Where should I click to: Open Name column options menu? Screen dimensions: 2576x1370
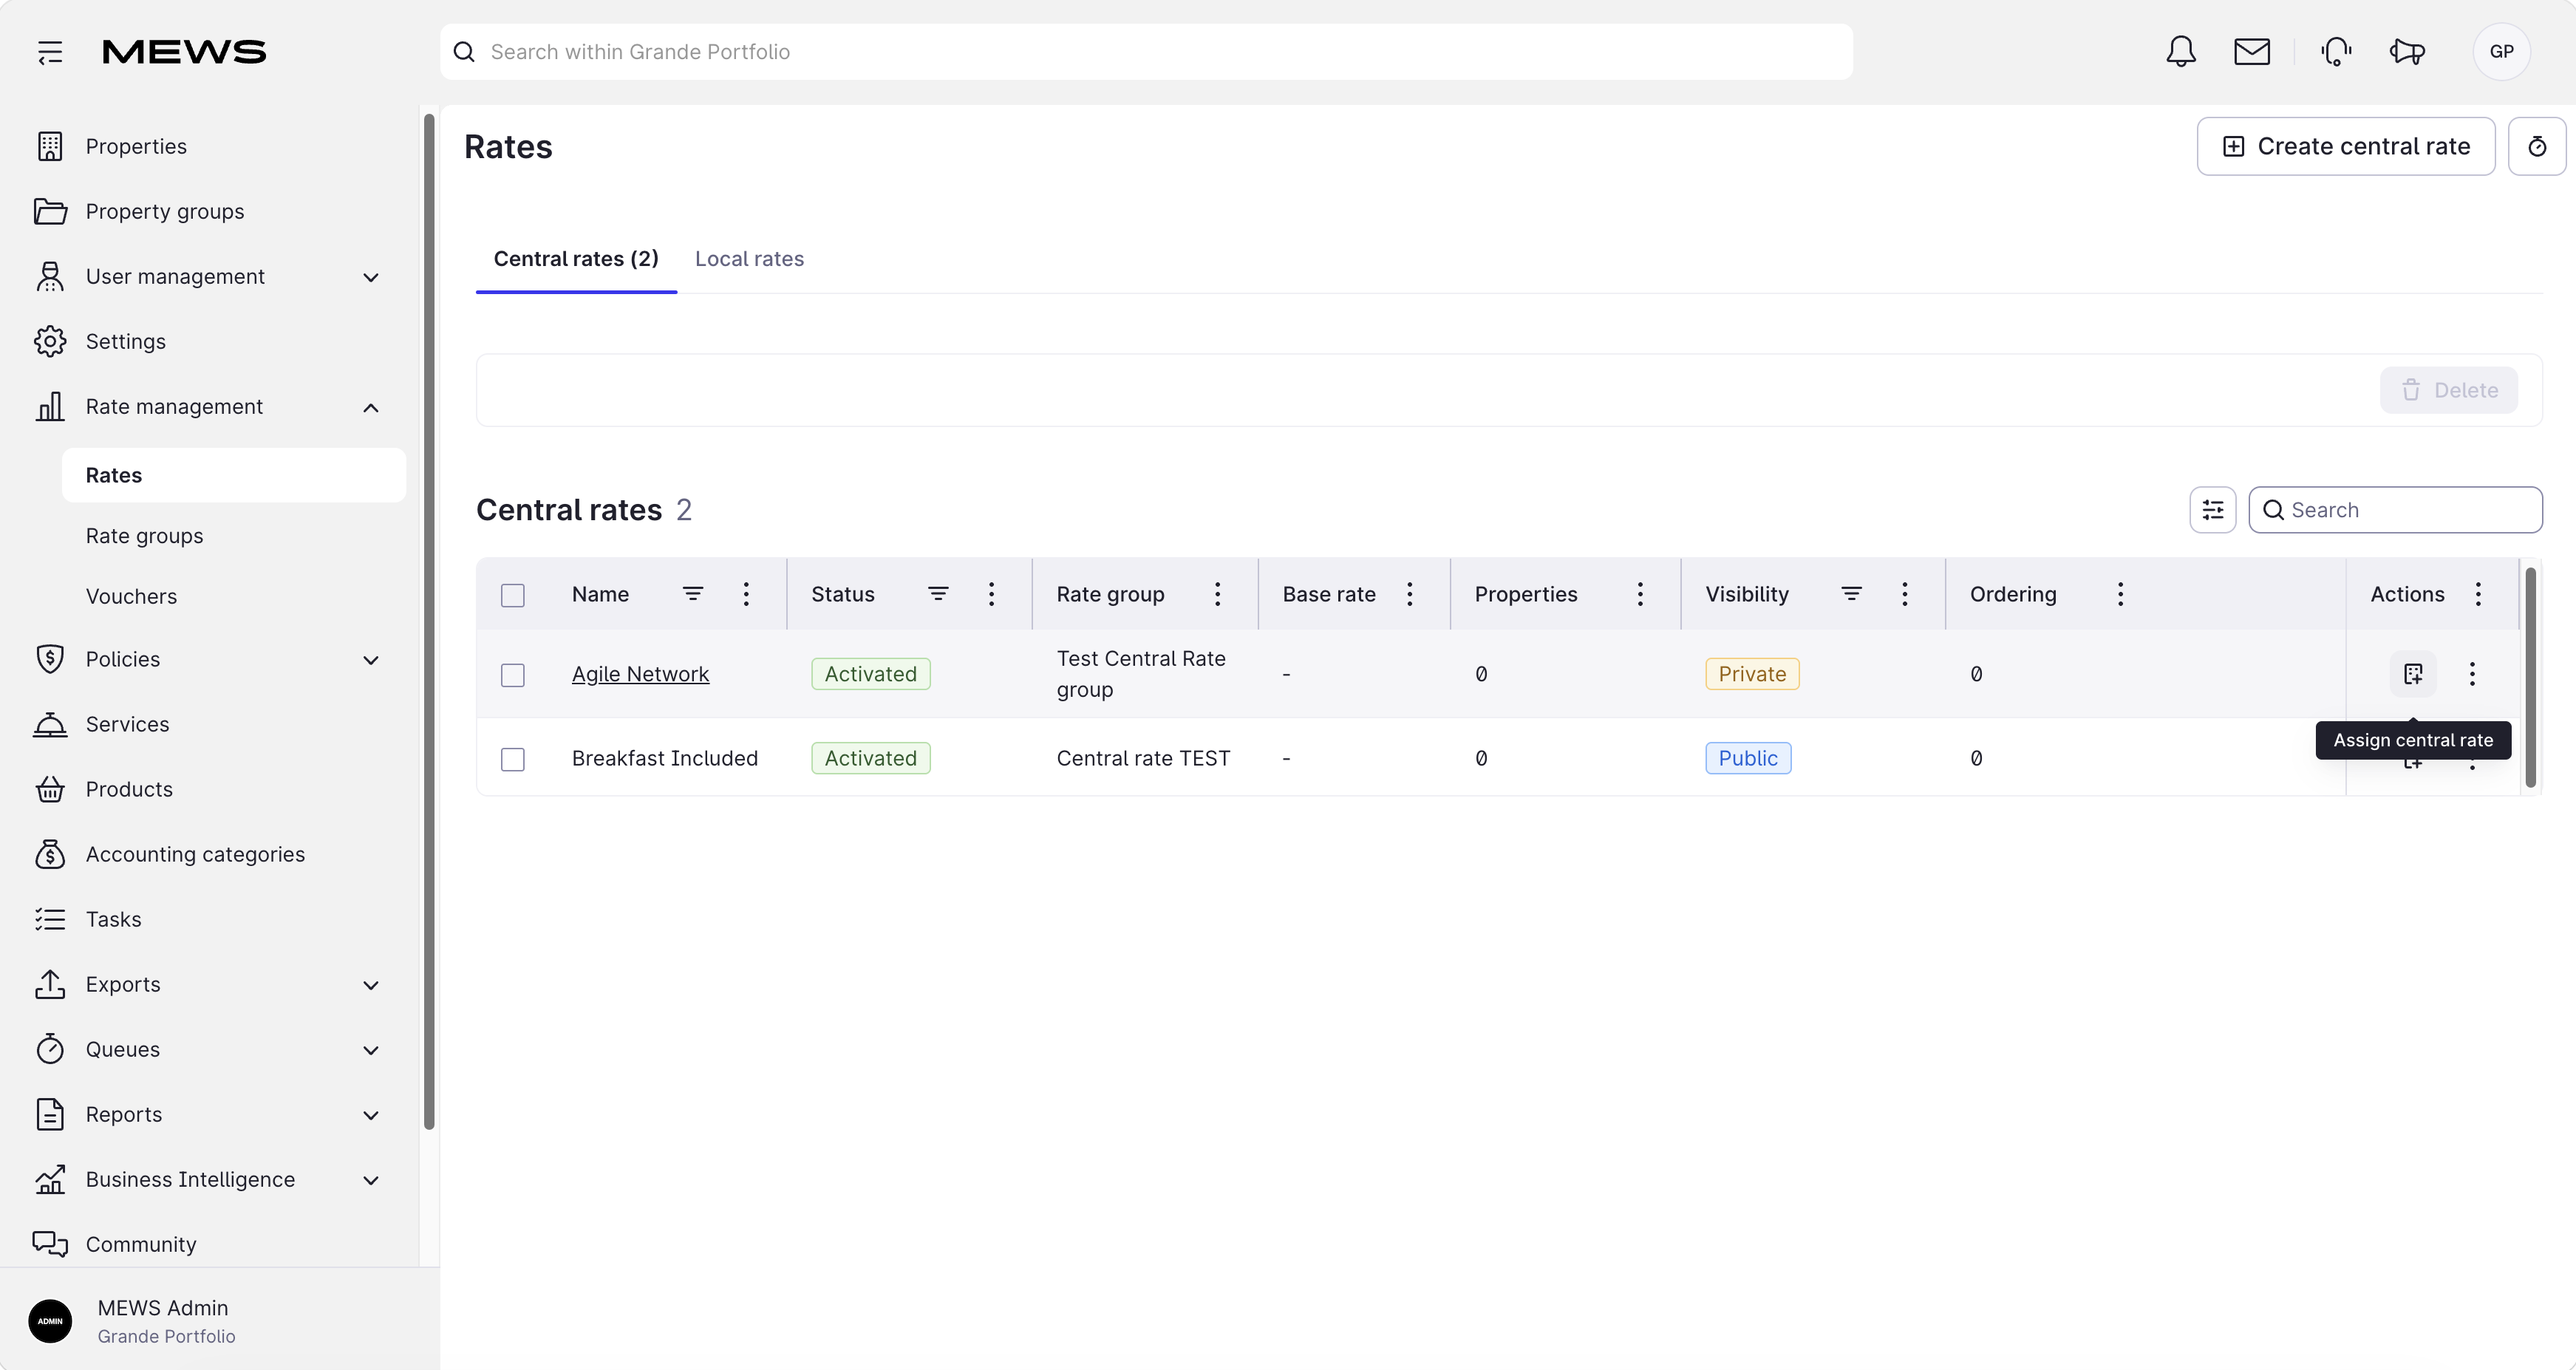[x=746, y=594]
